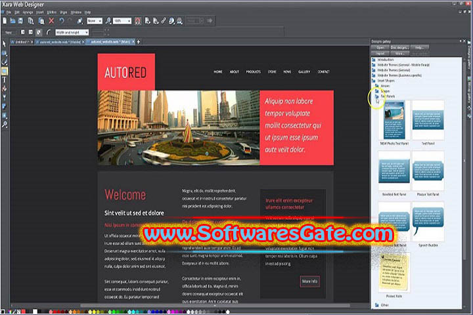
Task: Add a new document tab with plus
Action: [139, 41]
